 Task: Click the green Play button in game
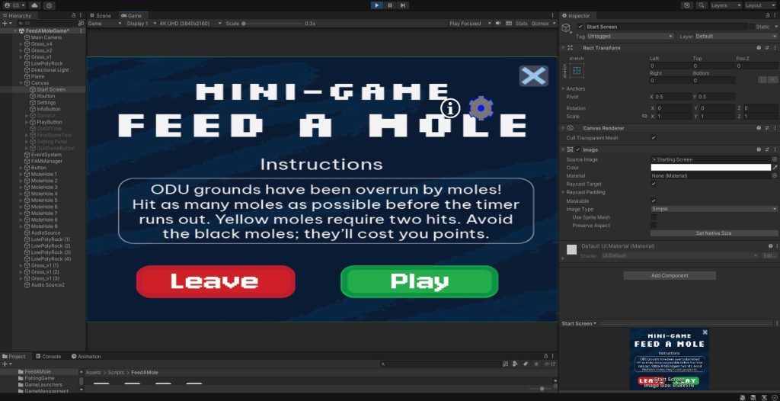(x=420, y=282)
